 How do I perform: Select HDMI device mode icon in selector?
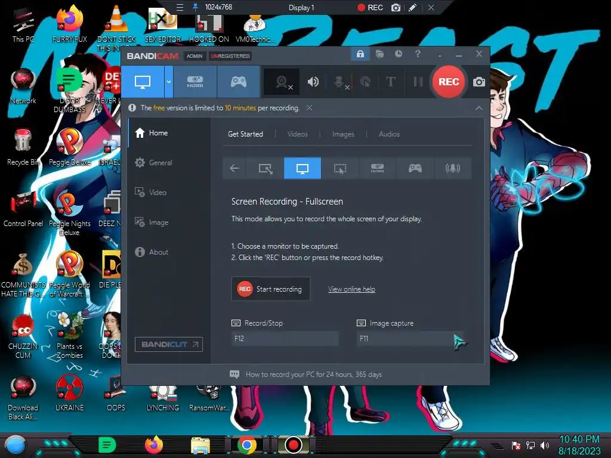pos(377,168)
